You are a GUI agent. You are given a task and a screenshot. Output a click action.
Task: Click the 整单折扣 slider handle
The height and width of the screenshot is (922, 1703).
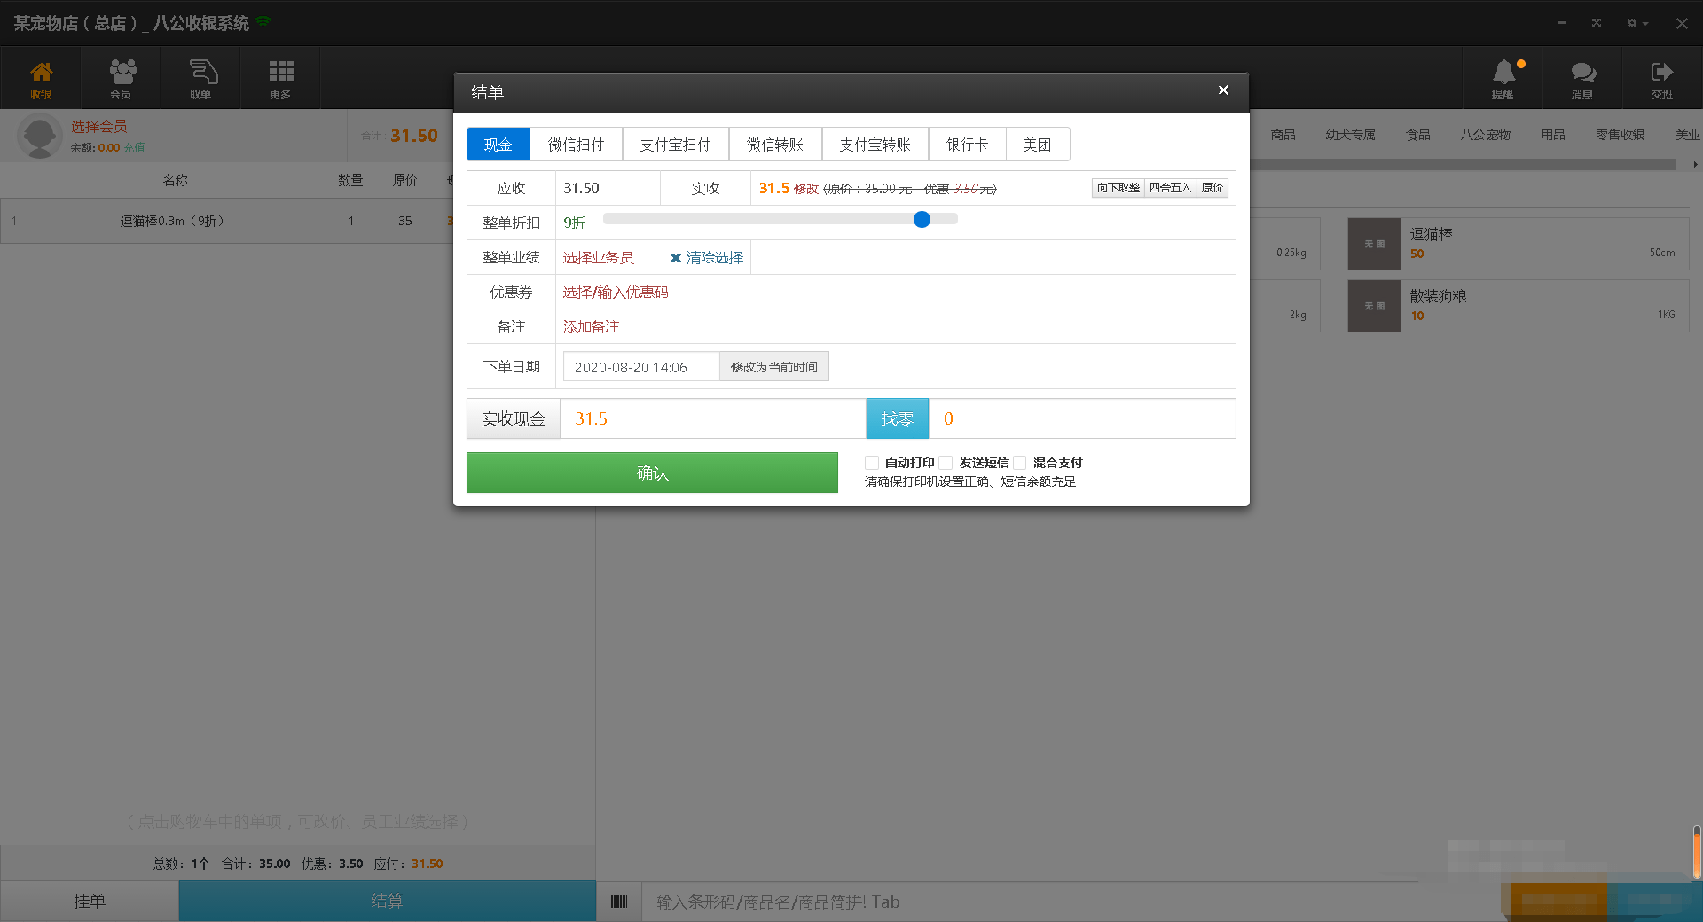922,219
